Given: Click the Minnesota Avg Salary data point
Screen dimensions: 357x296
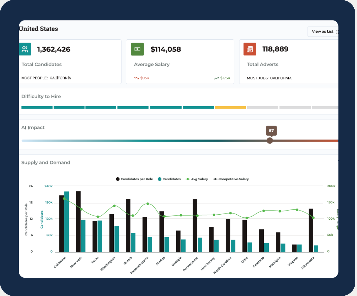Looking at the screenshot, I should (x=313, y=218).
